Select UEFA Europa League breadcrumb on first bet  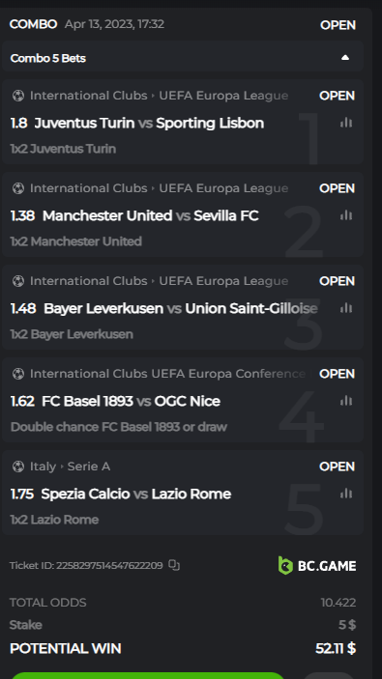click(x=223, y=96)
